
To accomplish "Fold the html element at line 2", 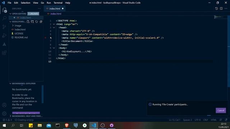I will (54, 24).
